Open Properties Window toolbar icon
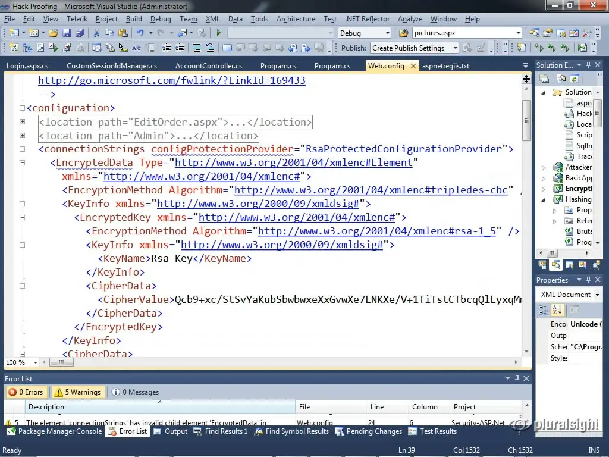Image resolution: width=609 pixels, height=457 pixels. click(548, 33)
